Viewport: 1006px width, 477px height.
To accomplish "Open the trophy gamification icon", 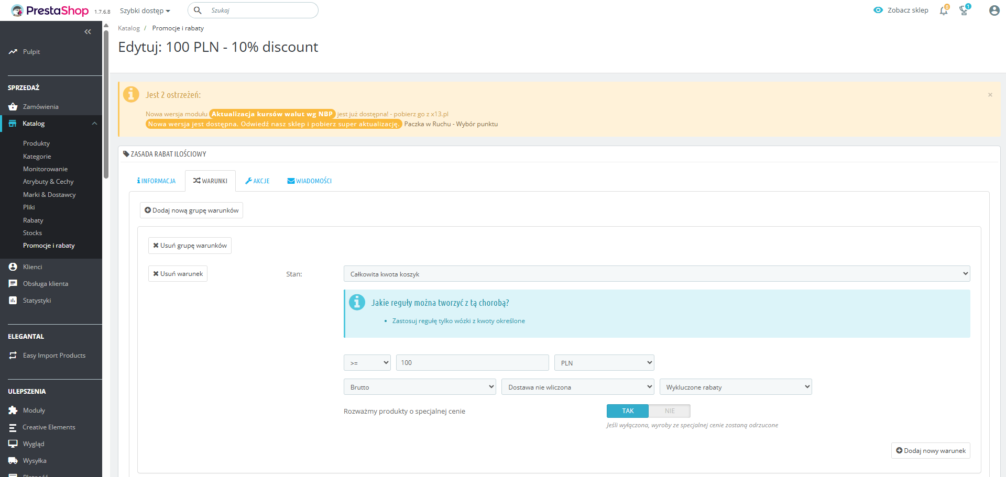I will pos(964,10).
